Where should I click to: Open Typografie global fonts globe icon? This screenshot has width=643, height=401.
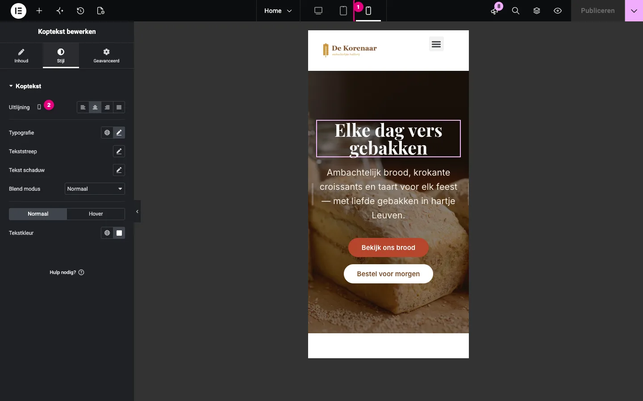pos(107,133)
